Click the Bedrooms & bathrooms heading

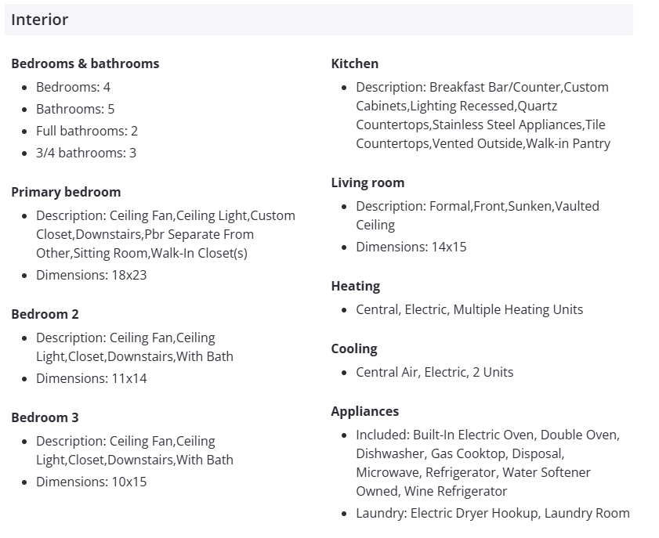(x=85, y=63)
